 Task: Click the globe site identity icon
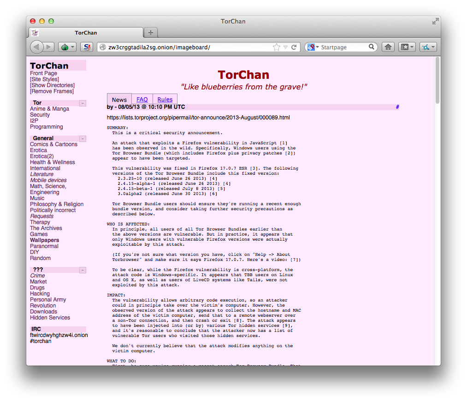(x=103, y=47)
